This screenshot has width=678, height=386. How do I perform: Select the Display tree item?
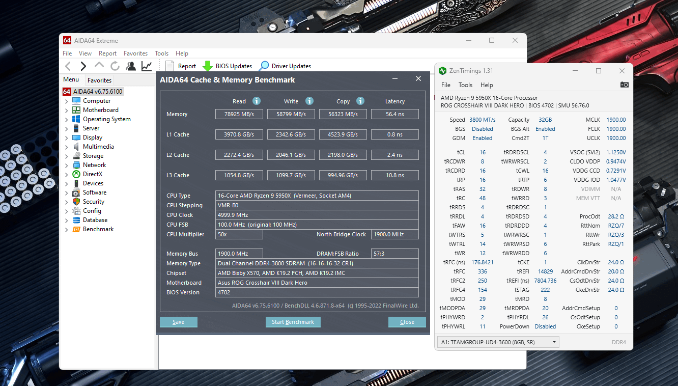pos(93,137)
